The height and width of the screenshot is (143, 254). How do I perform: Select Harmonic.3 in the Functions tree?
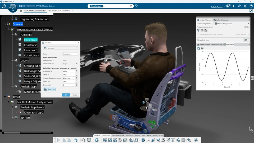[31, 50]
